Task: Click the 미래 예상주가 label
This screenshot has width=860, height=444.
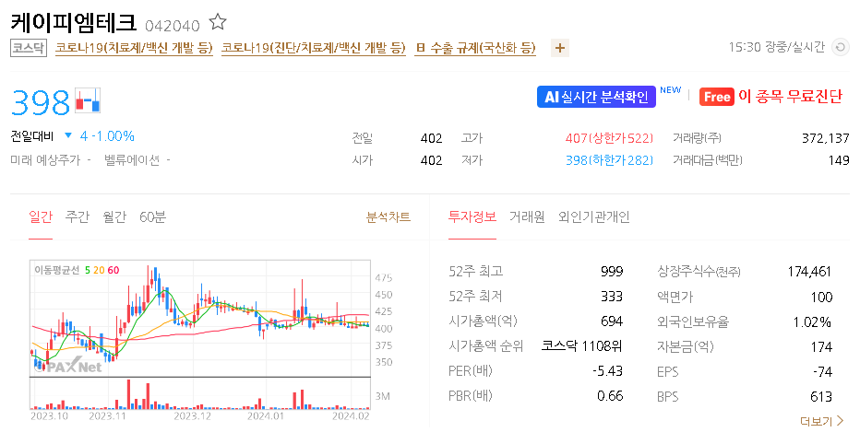Action: 45,160
